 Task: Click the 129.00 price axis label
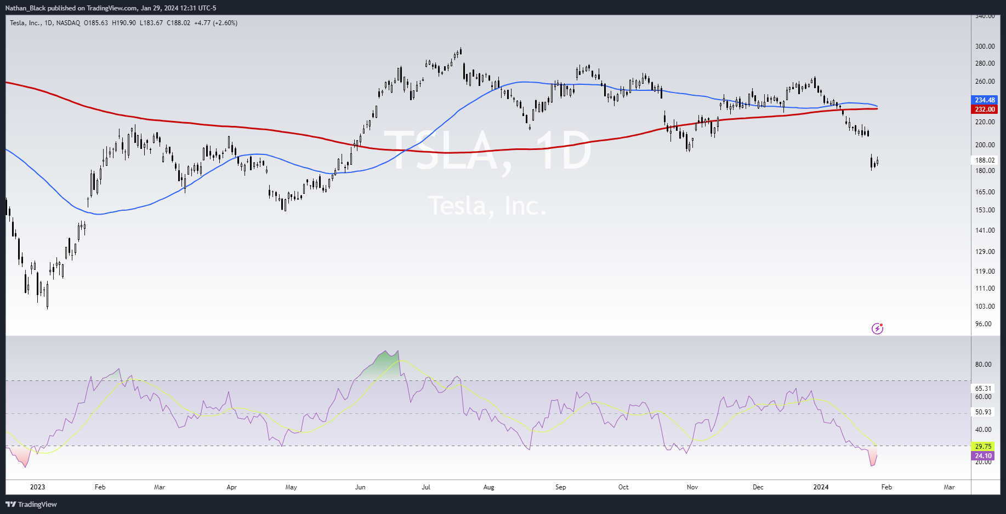click(985, 252)
